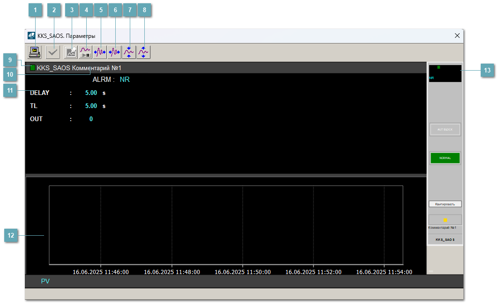The width and height of the screenshot is (499, 304).
Task: Open the trend snapshot image tool
Action: 71,52
